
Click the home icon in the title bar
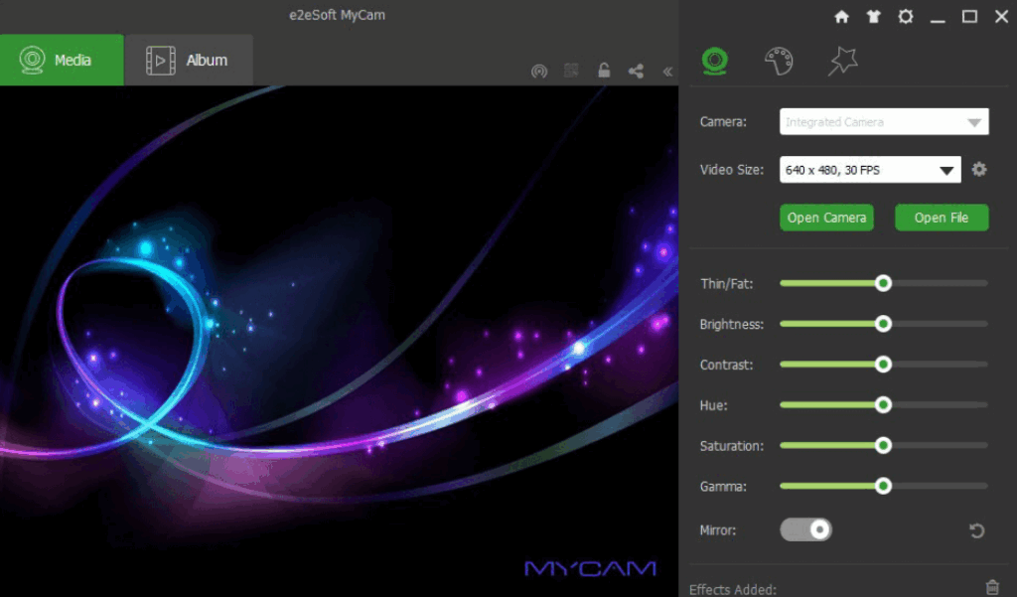[x=841, y=17]
